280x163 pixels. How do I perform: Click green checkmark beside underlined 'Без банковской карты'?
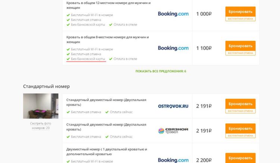tap(68, 59)
